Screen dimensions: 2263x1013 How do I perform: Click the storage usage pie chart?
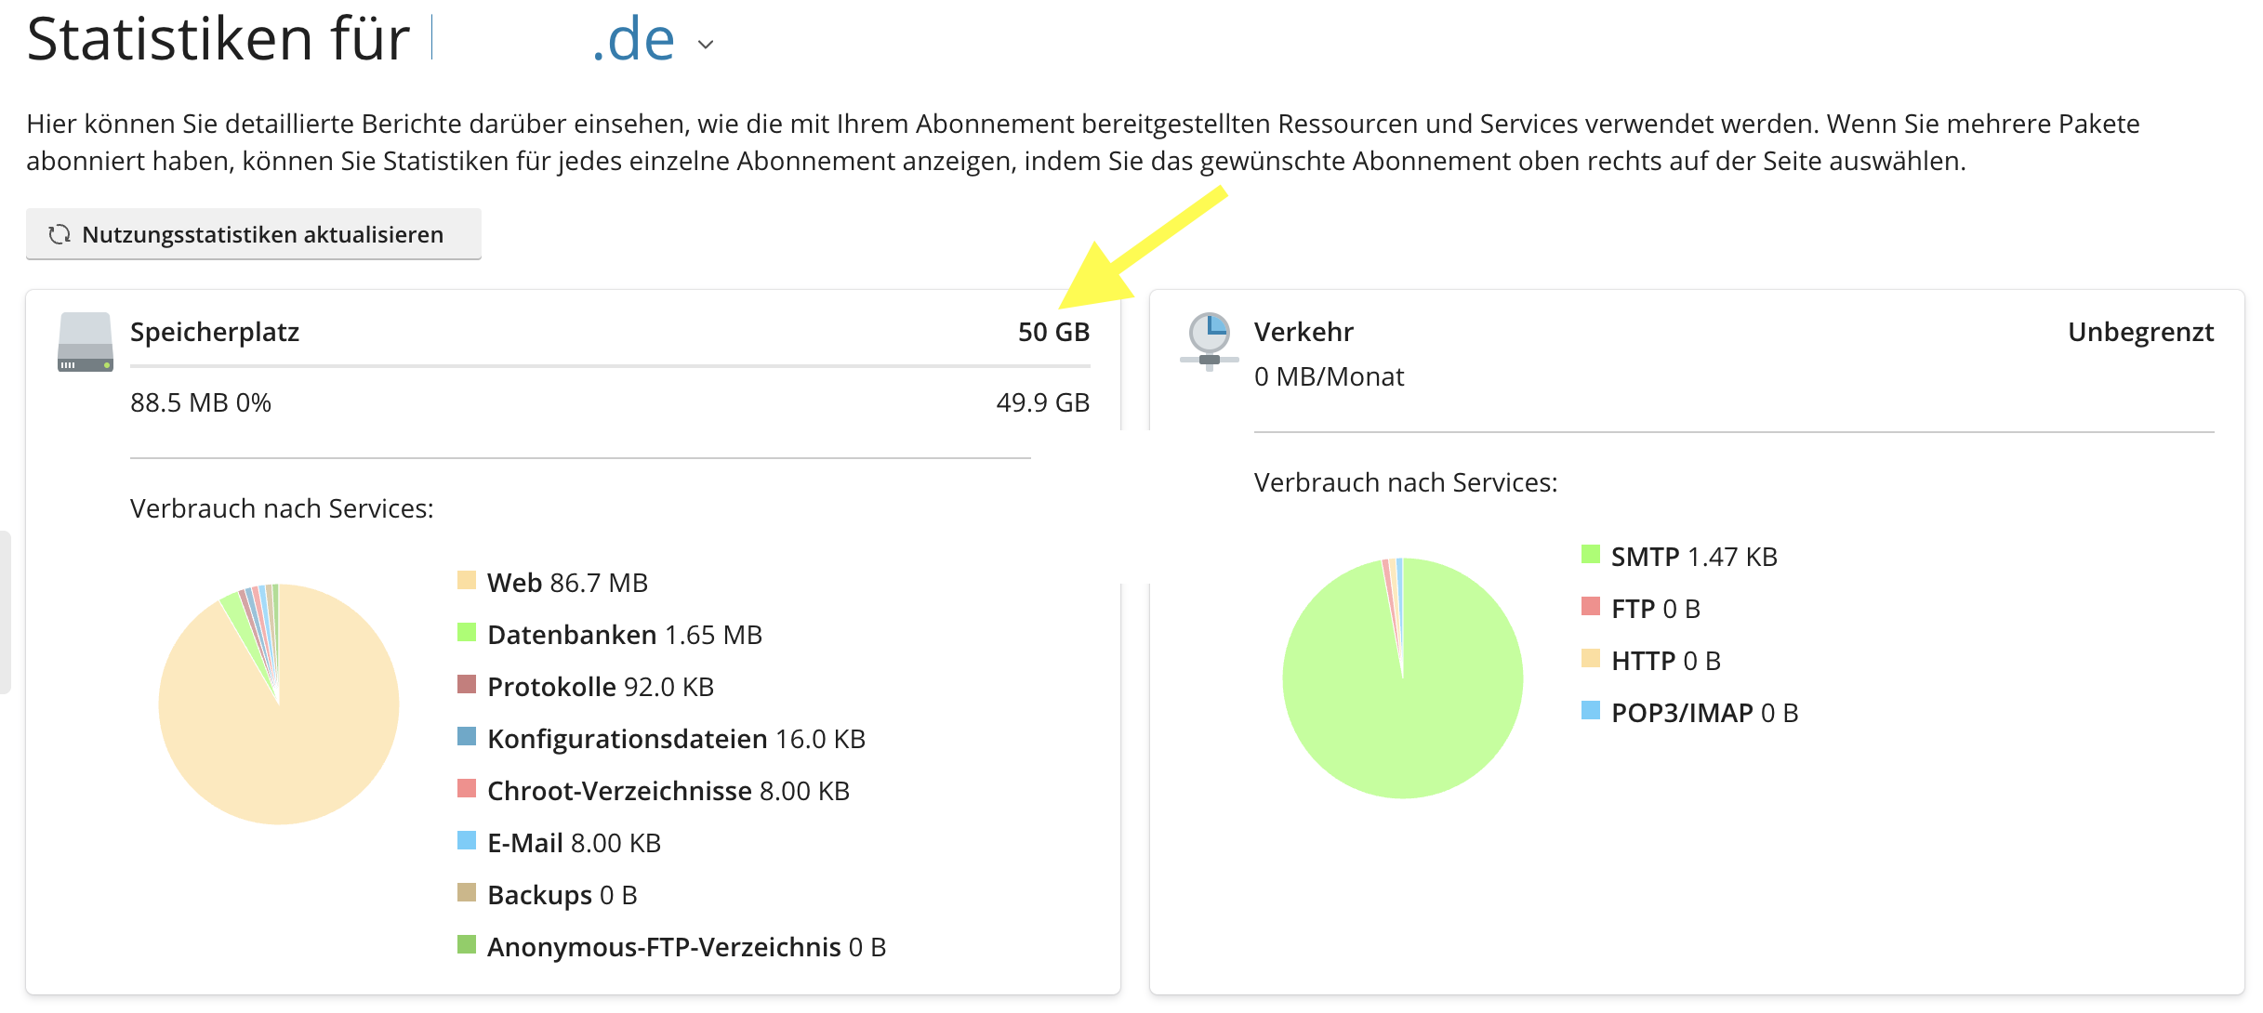tap(279, 704)
